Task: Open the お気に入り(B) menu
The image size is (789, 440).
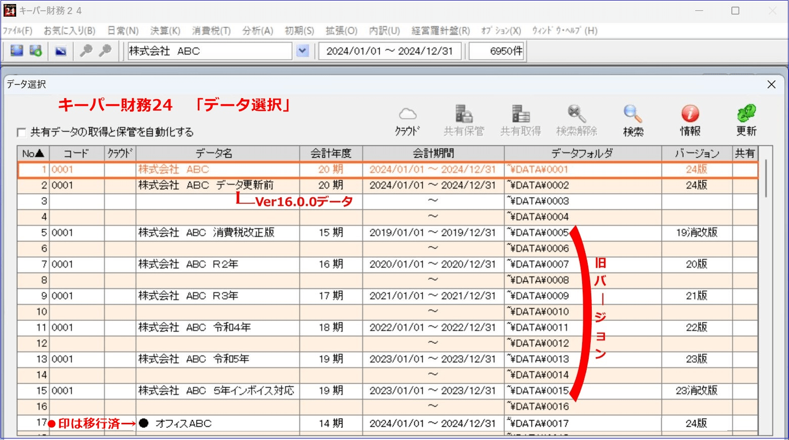Action: pyautogui.click(x=69, y=31)
